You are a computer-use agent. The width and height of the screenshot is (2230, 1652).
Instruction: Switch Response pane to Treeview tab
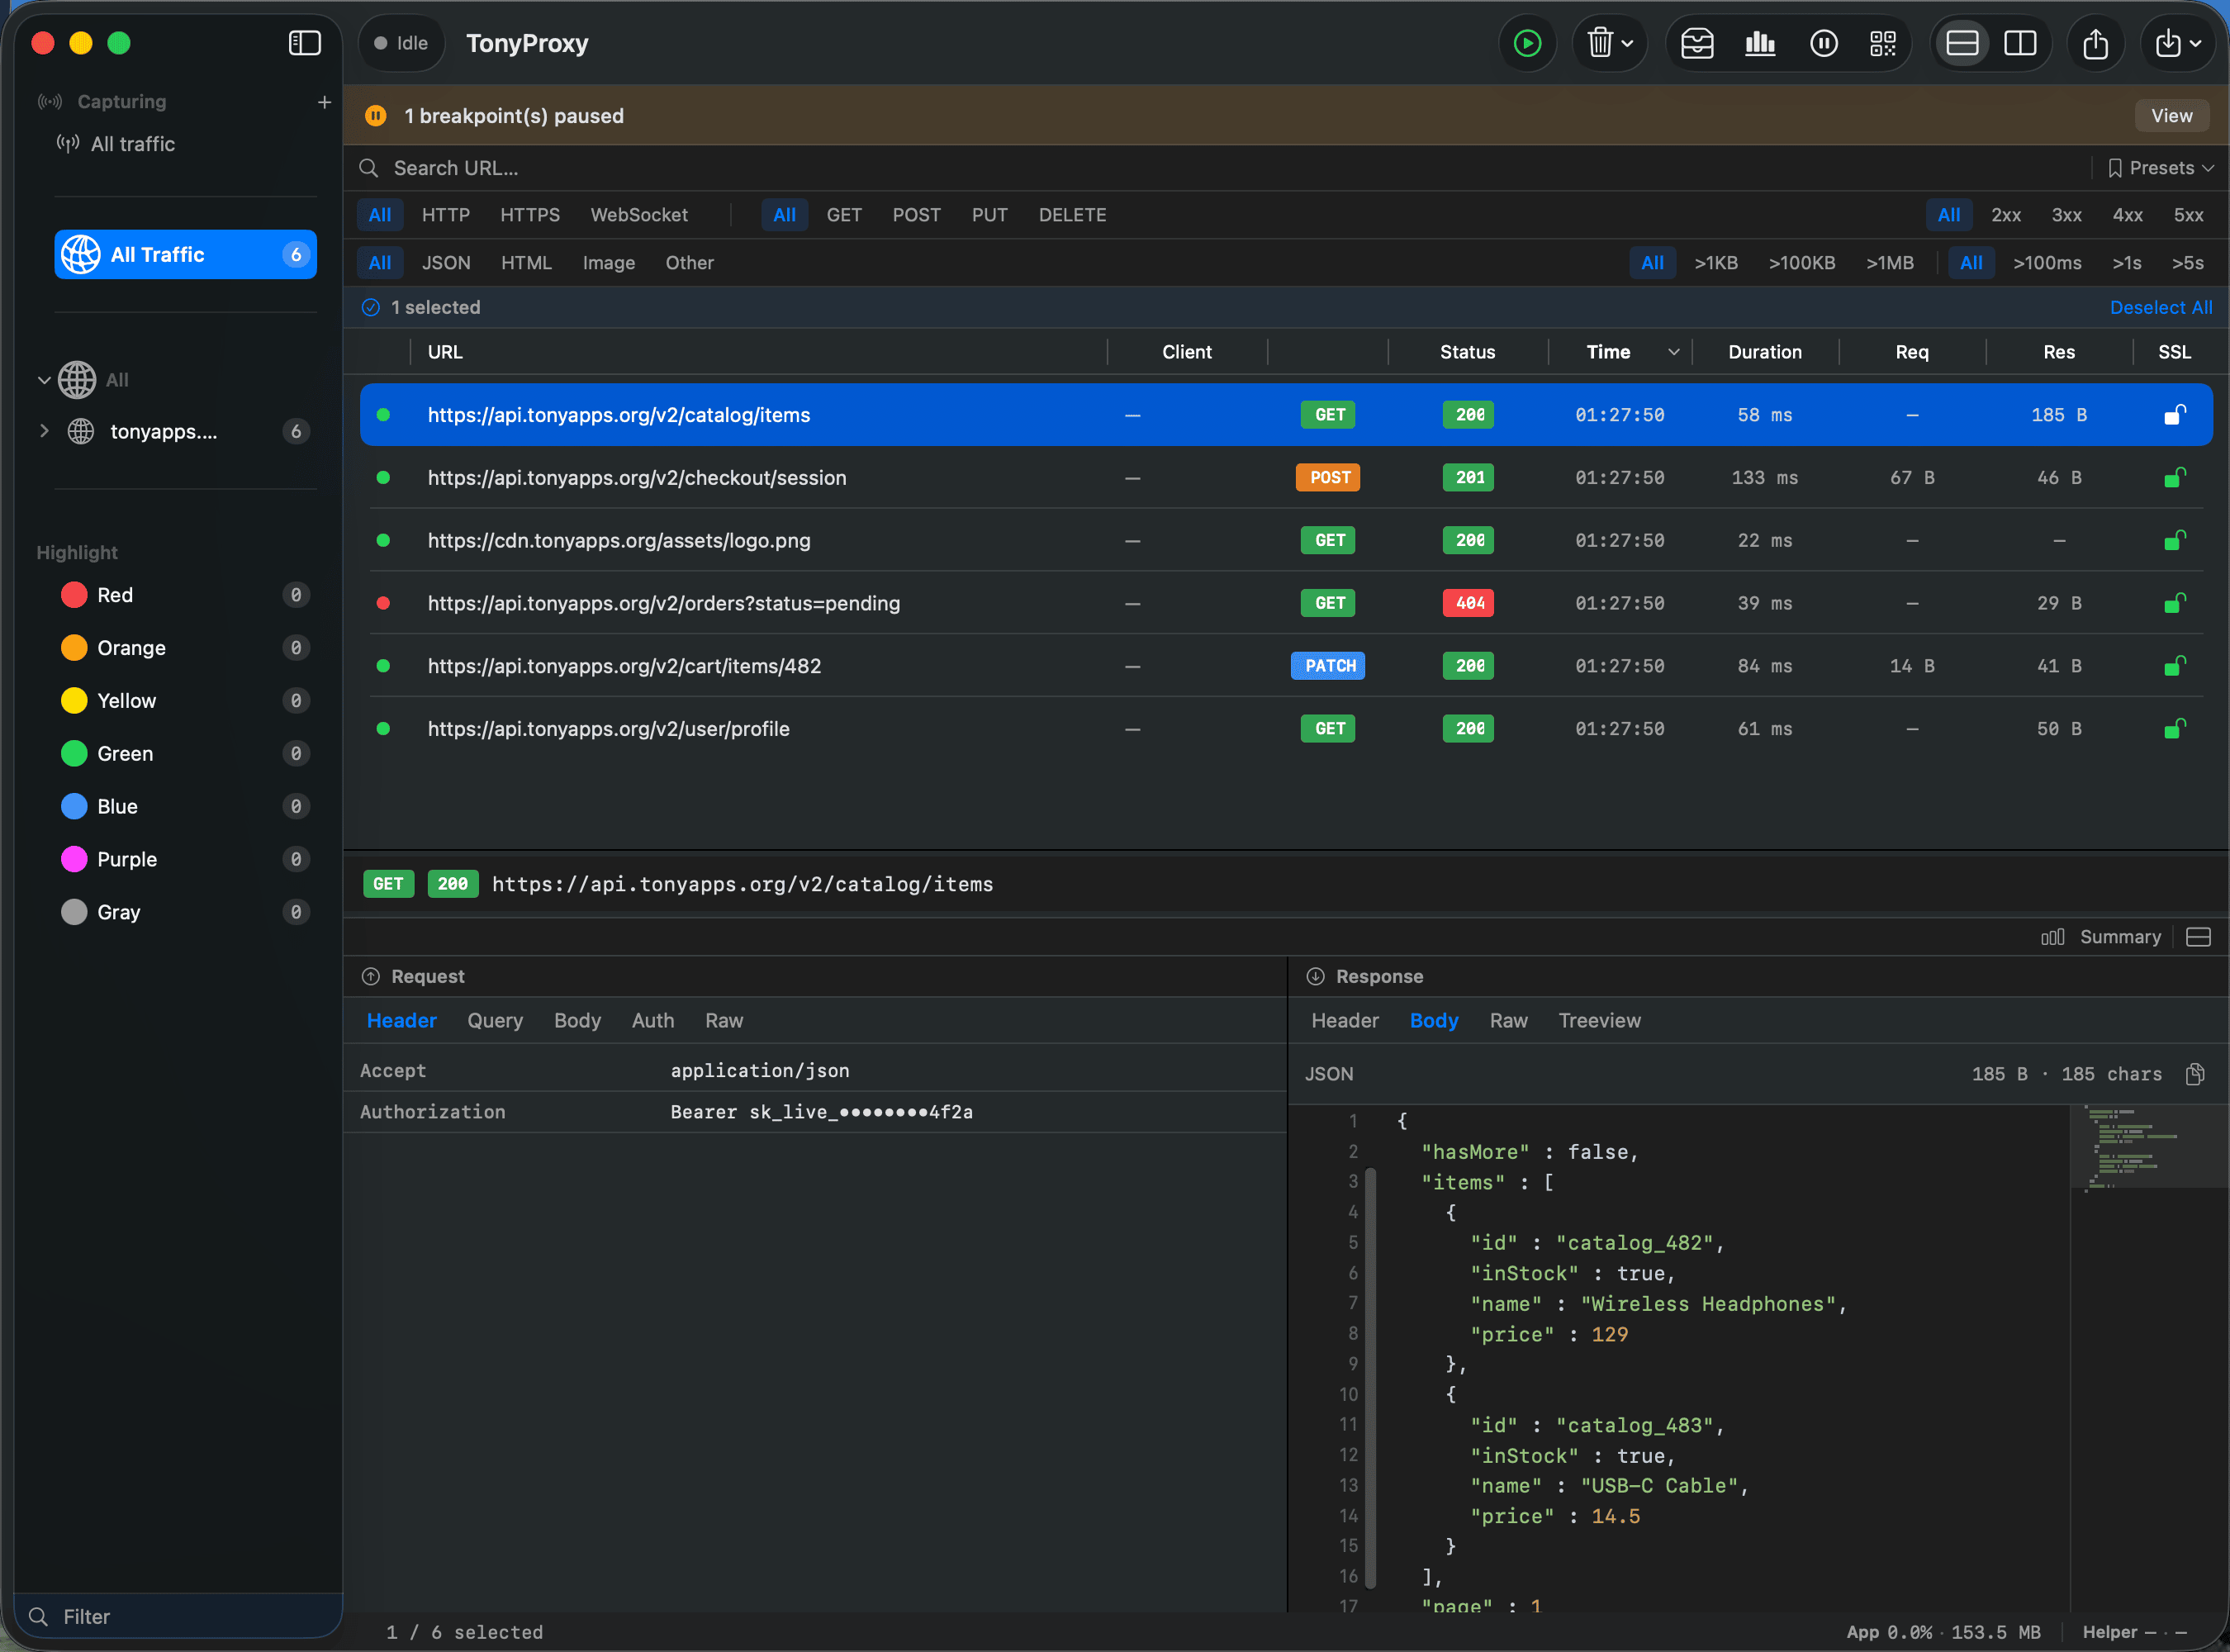pos(1599,1020)
